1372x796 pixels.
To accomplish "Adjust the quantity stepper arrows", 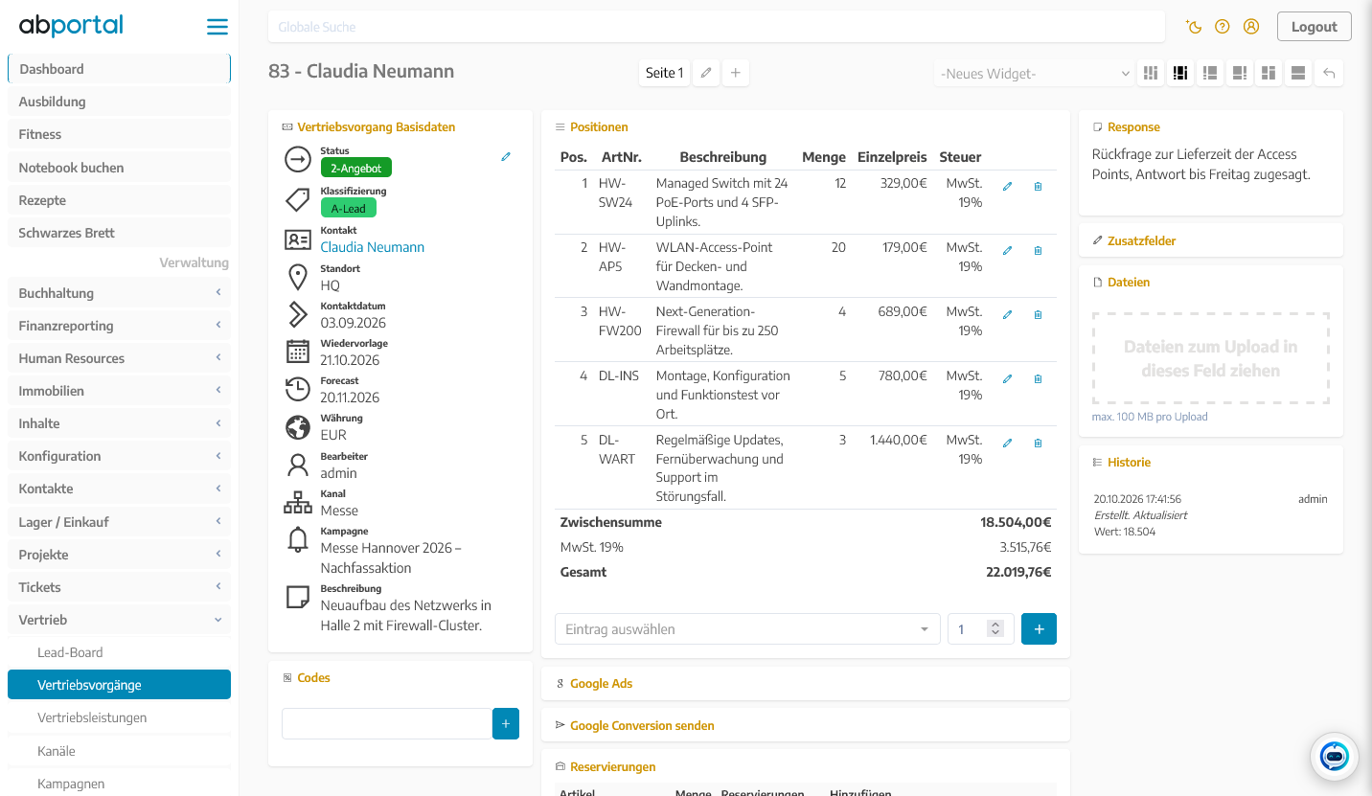I will pos(995,629).
